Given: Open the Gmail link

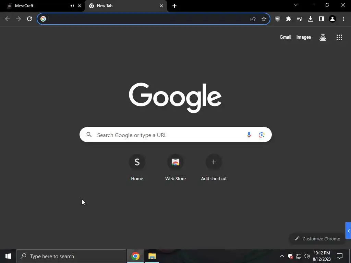Looking at the screenshot, I should [x=286, y=37].
